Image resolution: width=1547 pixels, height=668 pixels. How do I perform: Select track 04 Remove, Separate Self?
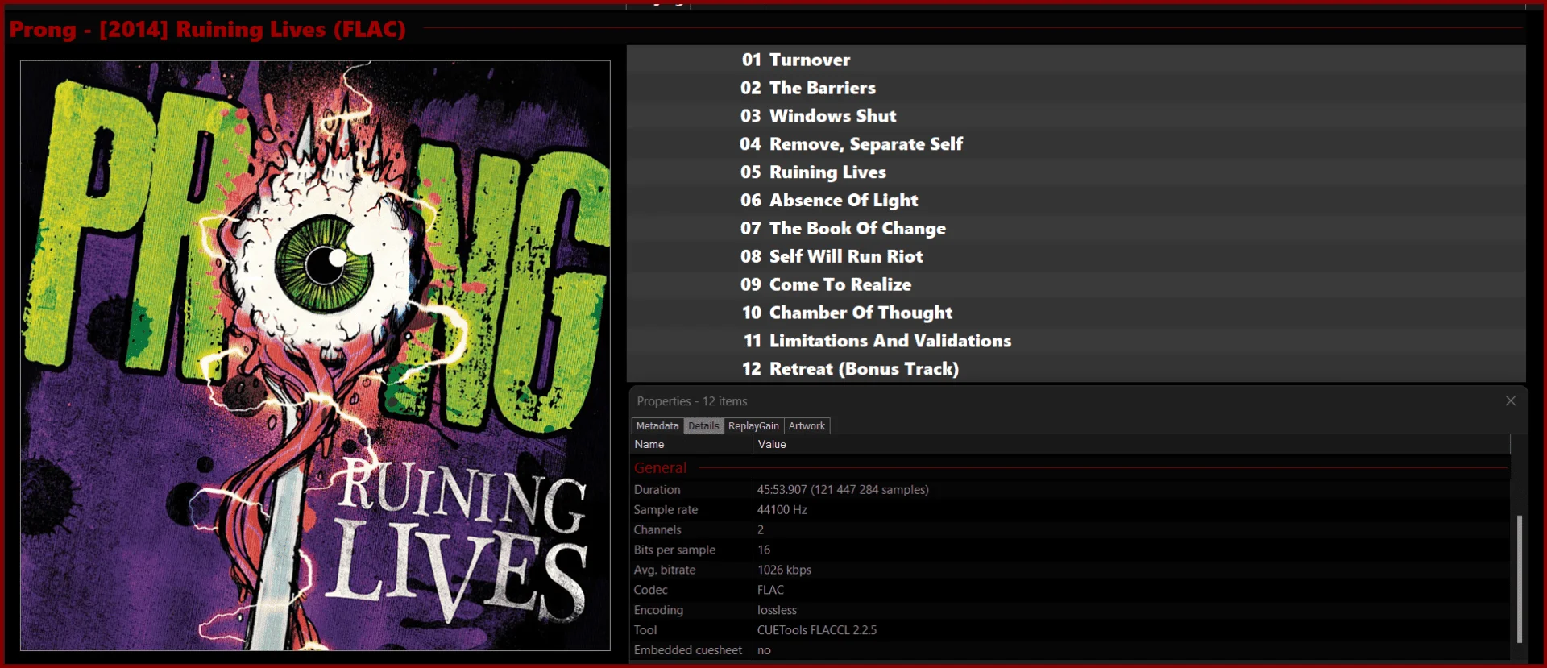pyautogui.click(x=1076, y=144)
